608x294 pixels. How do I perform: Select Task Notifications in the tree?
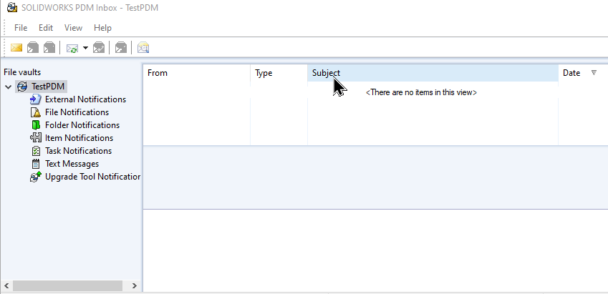tap(78, 151)
